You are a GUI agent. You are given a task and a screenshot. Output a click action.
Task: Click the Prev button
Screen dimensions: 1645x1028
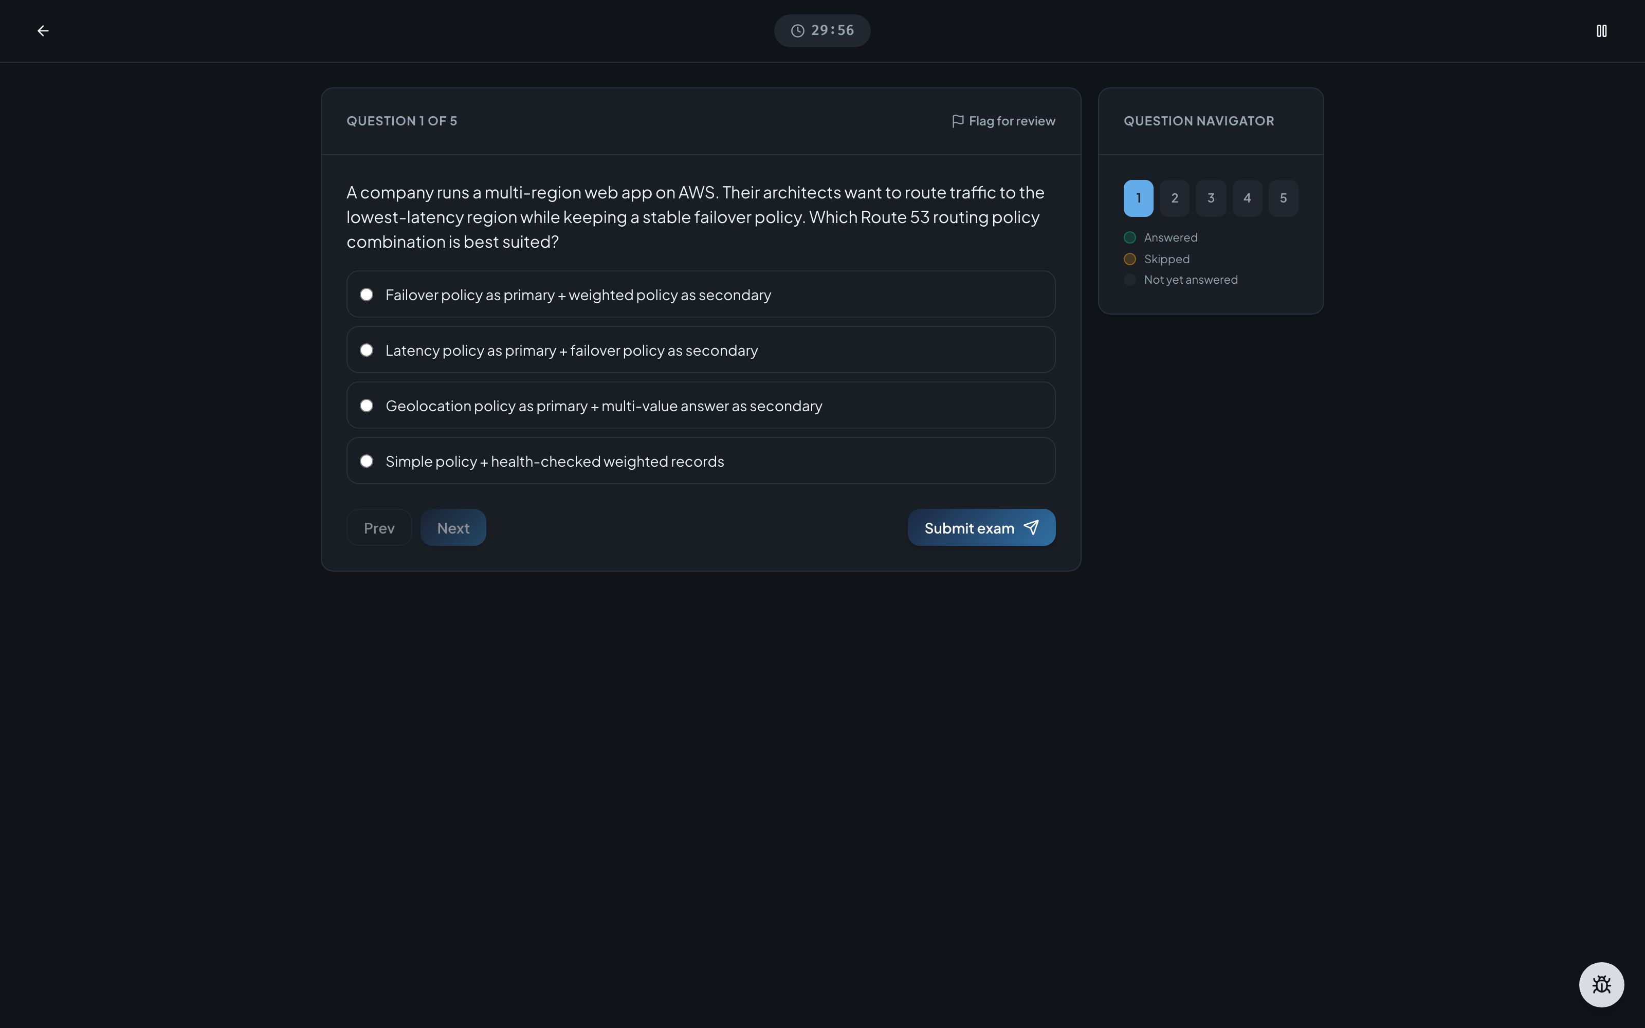pyautogui.click(x=379, y=527)
